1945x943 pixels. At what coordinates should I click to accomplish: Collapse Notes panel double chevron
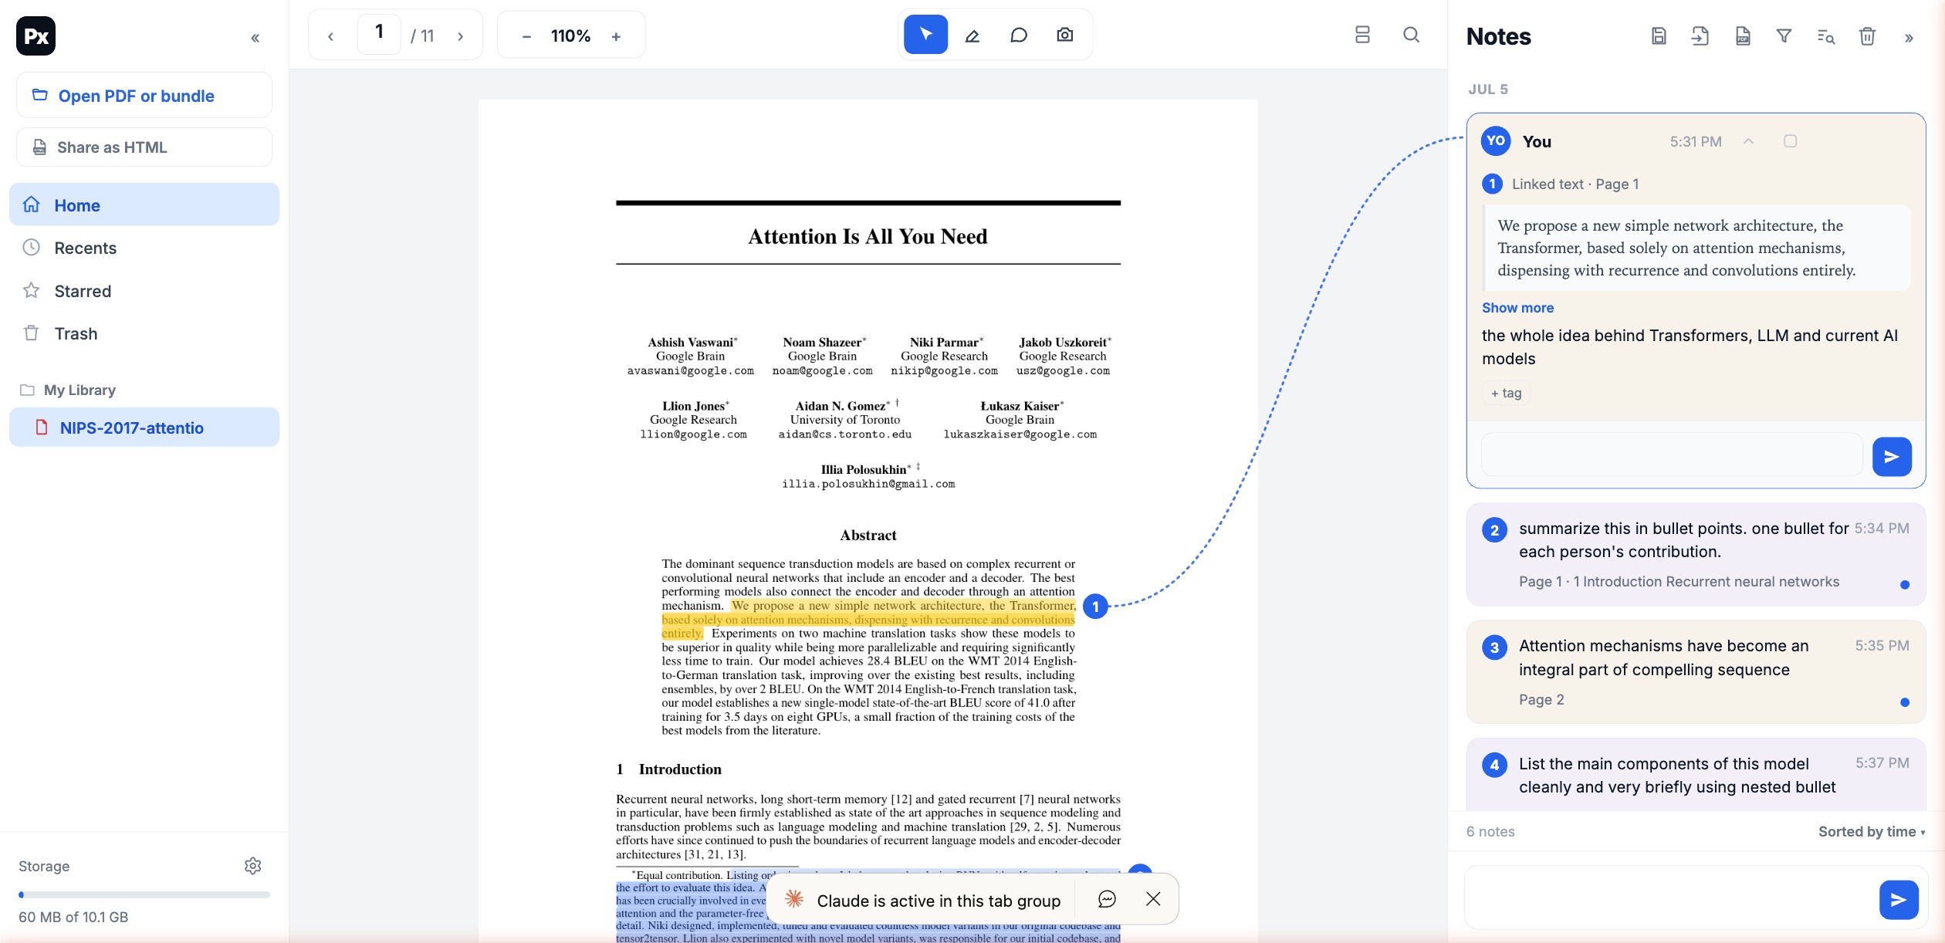pos(1909,38)
